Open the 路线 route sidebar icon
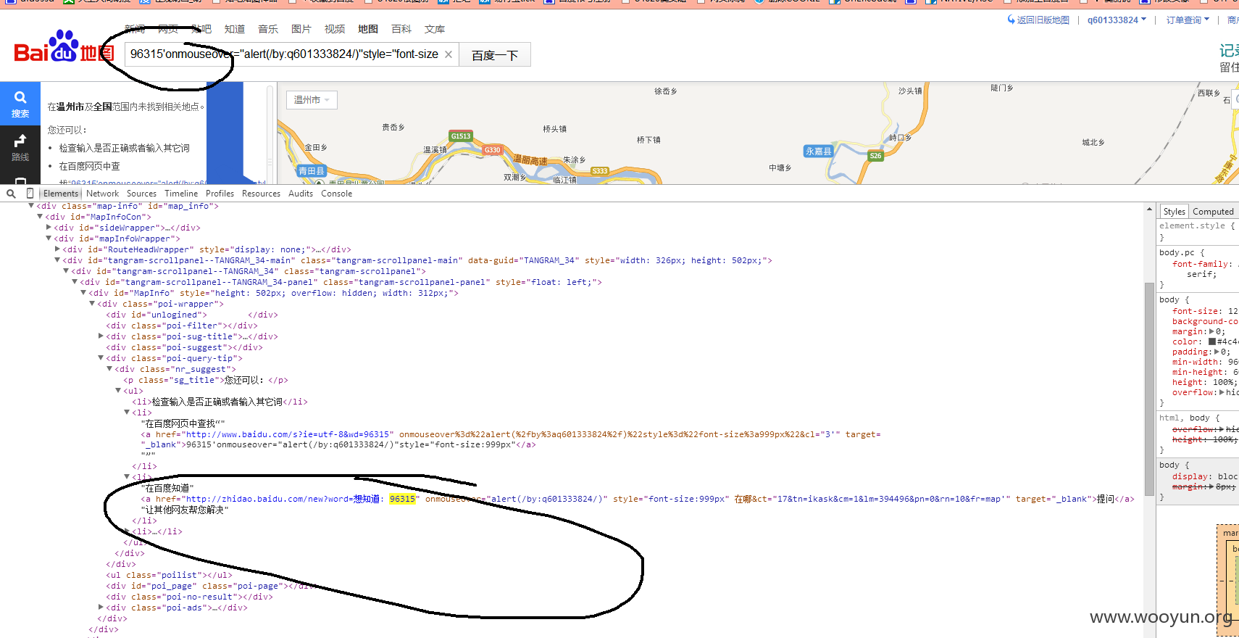The height and width of the screenshot is (638, 1239). pos(20,147)
